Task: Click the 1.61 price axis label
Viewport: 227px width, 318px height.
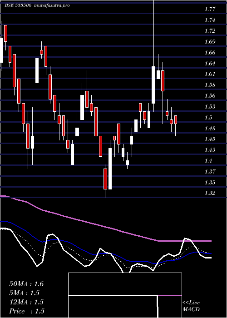Action: click(x=210, y=74)
